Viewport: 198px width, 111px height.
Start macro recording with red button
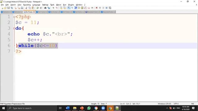tap(97, 8)
